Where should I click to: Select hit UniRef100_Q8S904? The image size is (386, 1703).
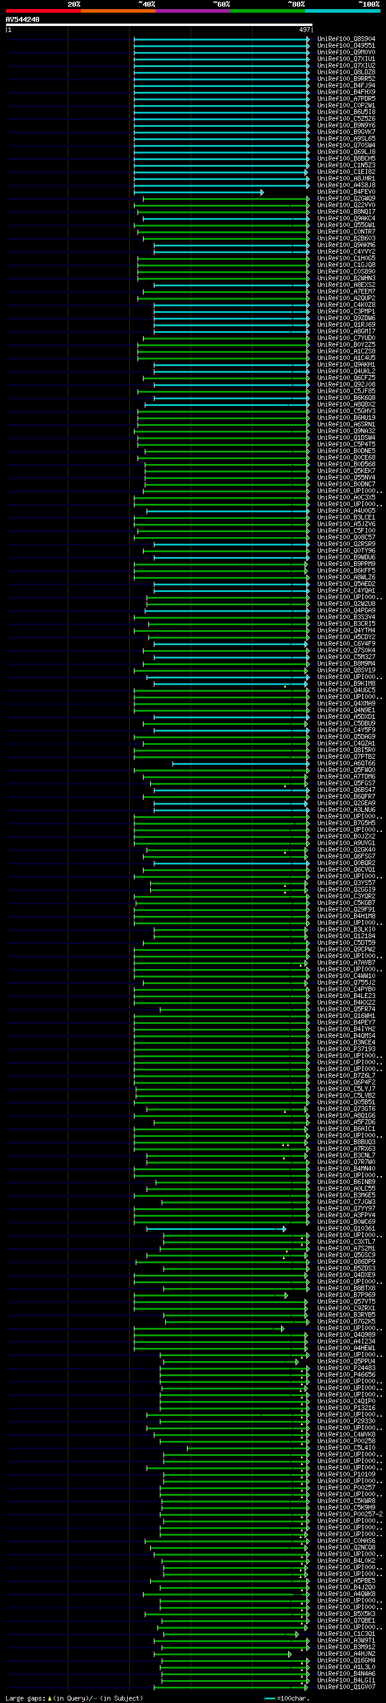click(x=346, y=39)
